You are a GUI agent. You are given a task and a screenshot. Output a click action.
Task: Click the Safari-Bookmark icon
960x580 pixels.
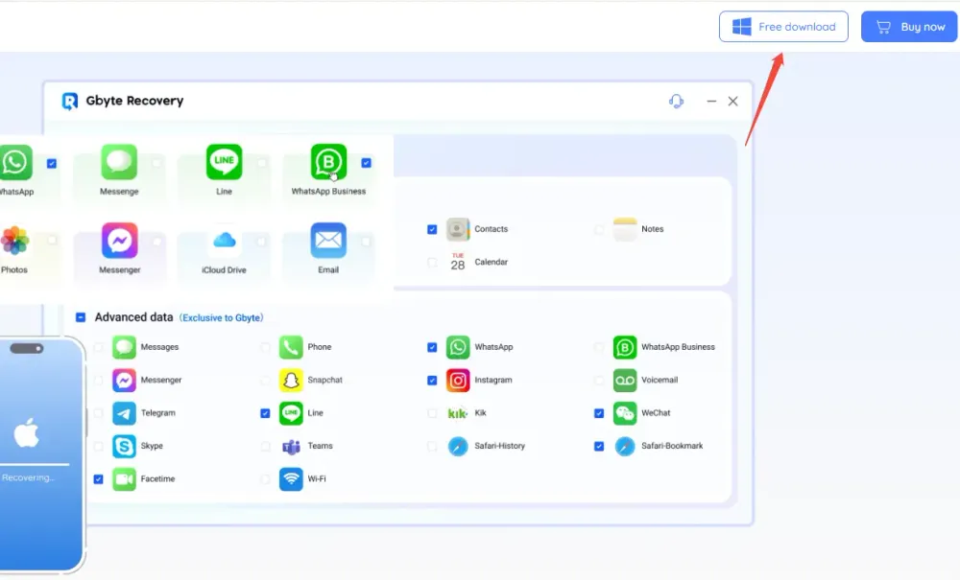pos(625,446)
